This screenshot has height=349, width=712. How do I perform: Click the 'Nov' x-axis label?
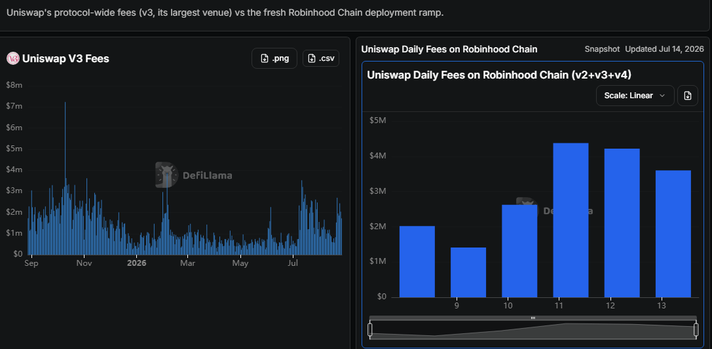(84, 263)
